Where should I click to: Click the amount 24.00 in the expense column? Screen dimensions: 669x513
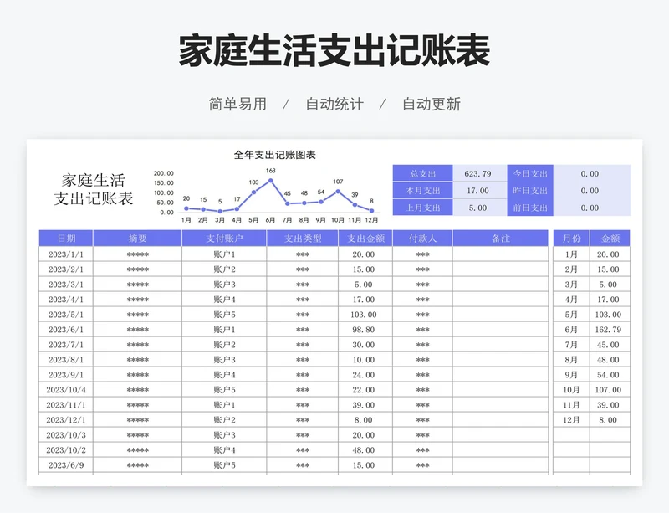(364, 375)
